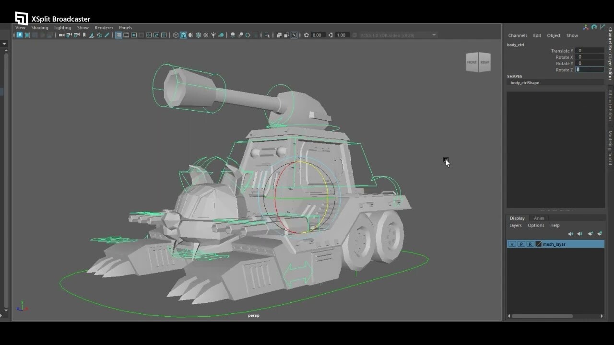The image size is (614, 345).
Task: Toggle V visibility on mesh_layer
Action: (512, 244)
